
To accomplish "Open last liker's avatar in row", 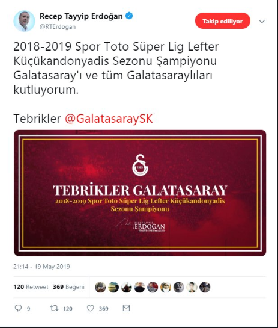I will 205,287.
